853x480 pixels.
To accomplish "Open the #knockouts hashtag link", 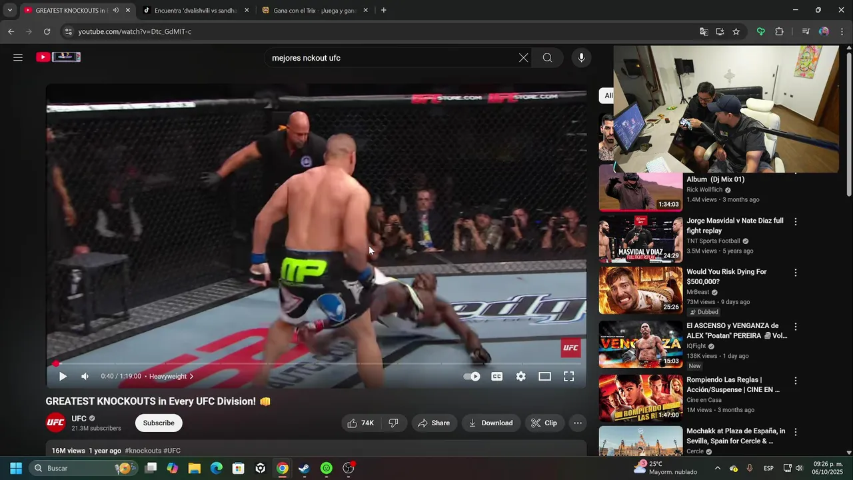I will [x=143, y=451].
